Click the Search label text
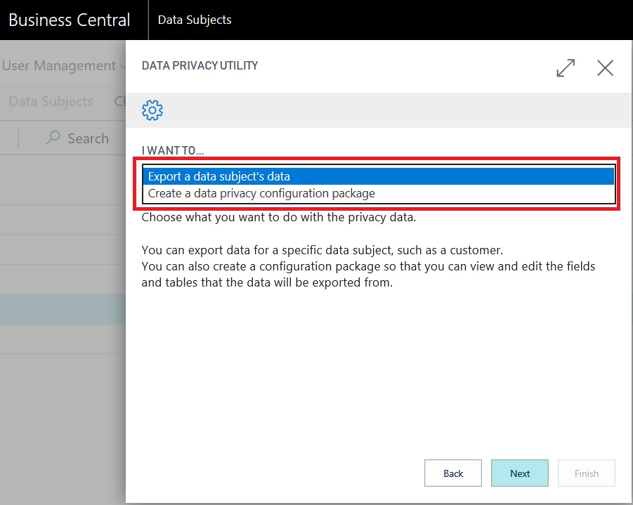 click(88, 138)
